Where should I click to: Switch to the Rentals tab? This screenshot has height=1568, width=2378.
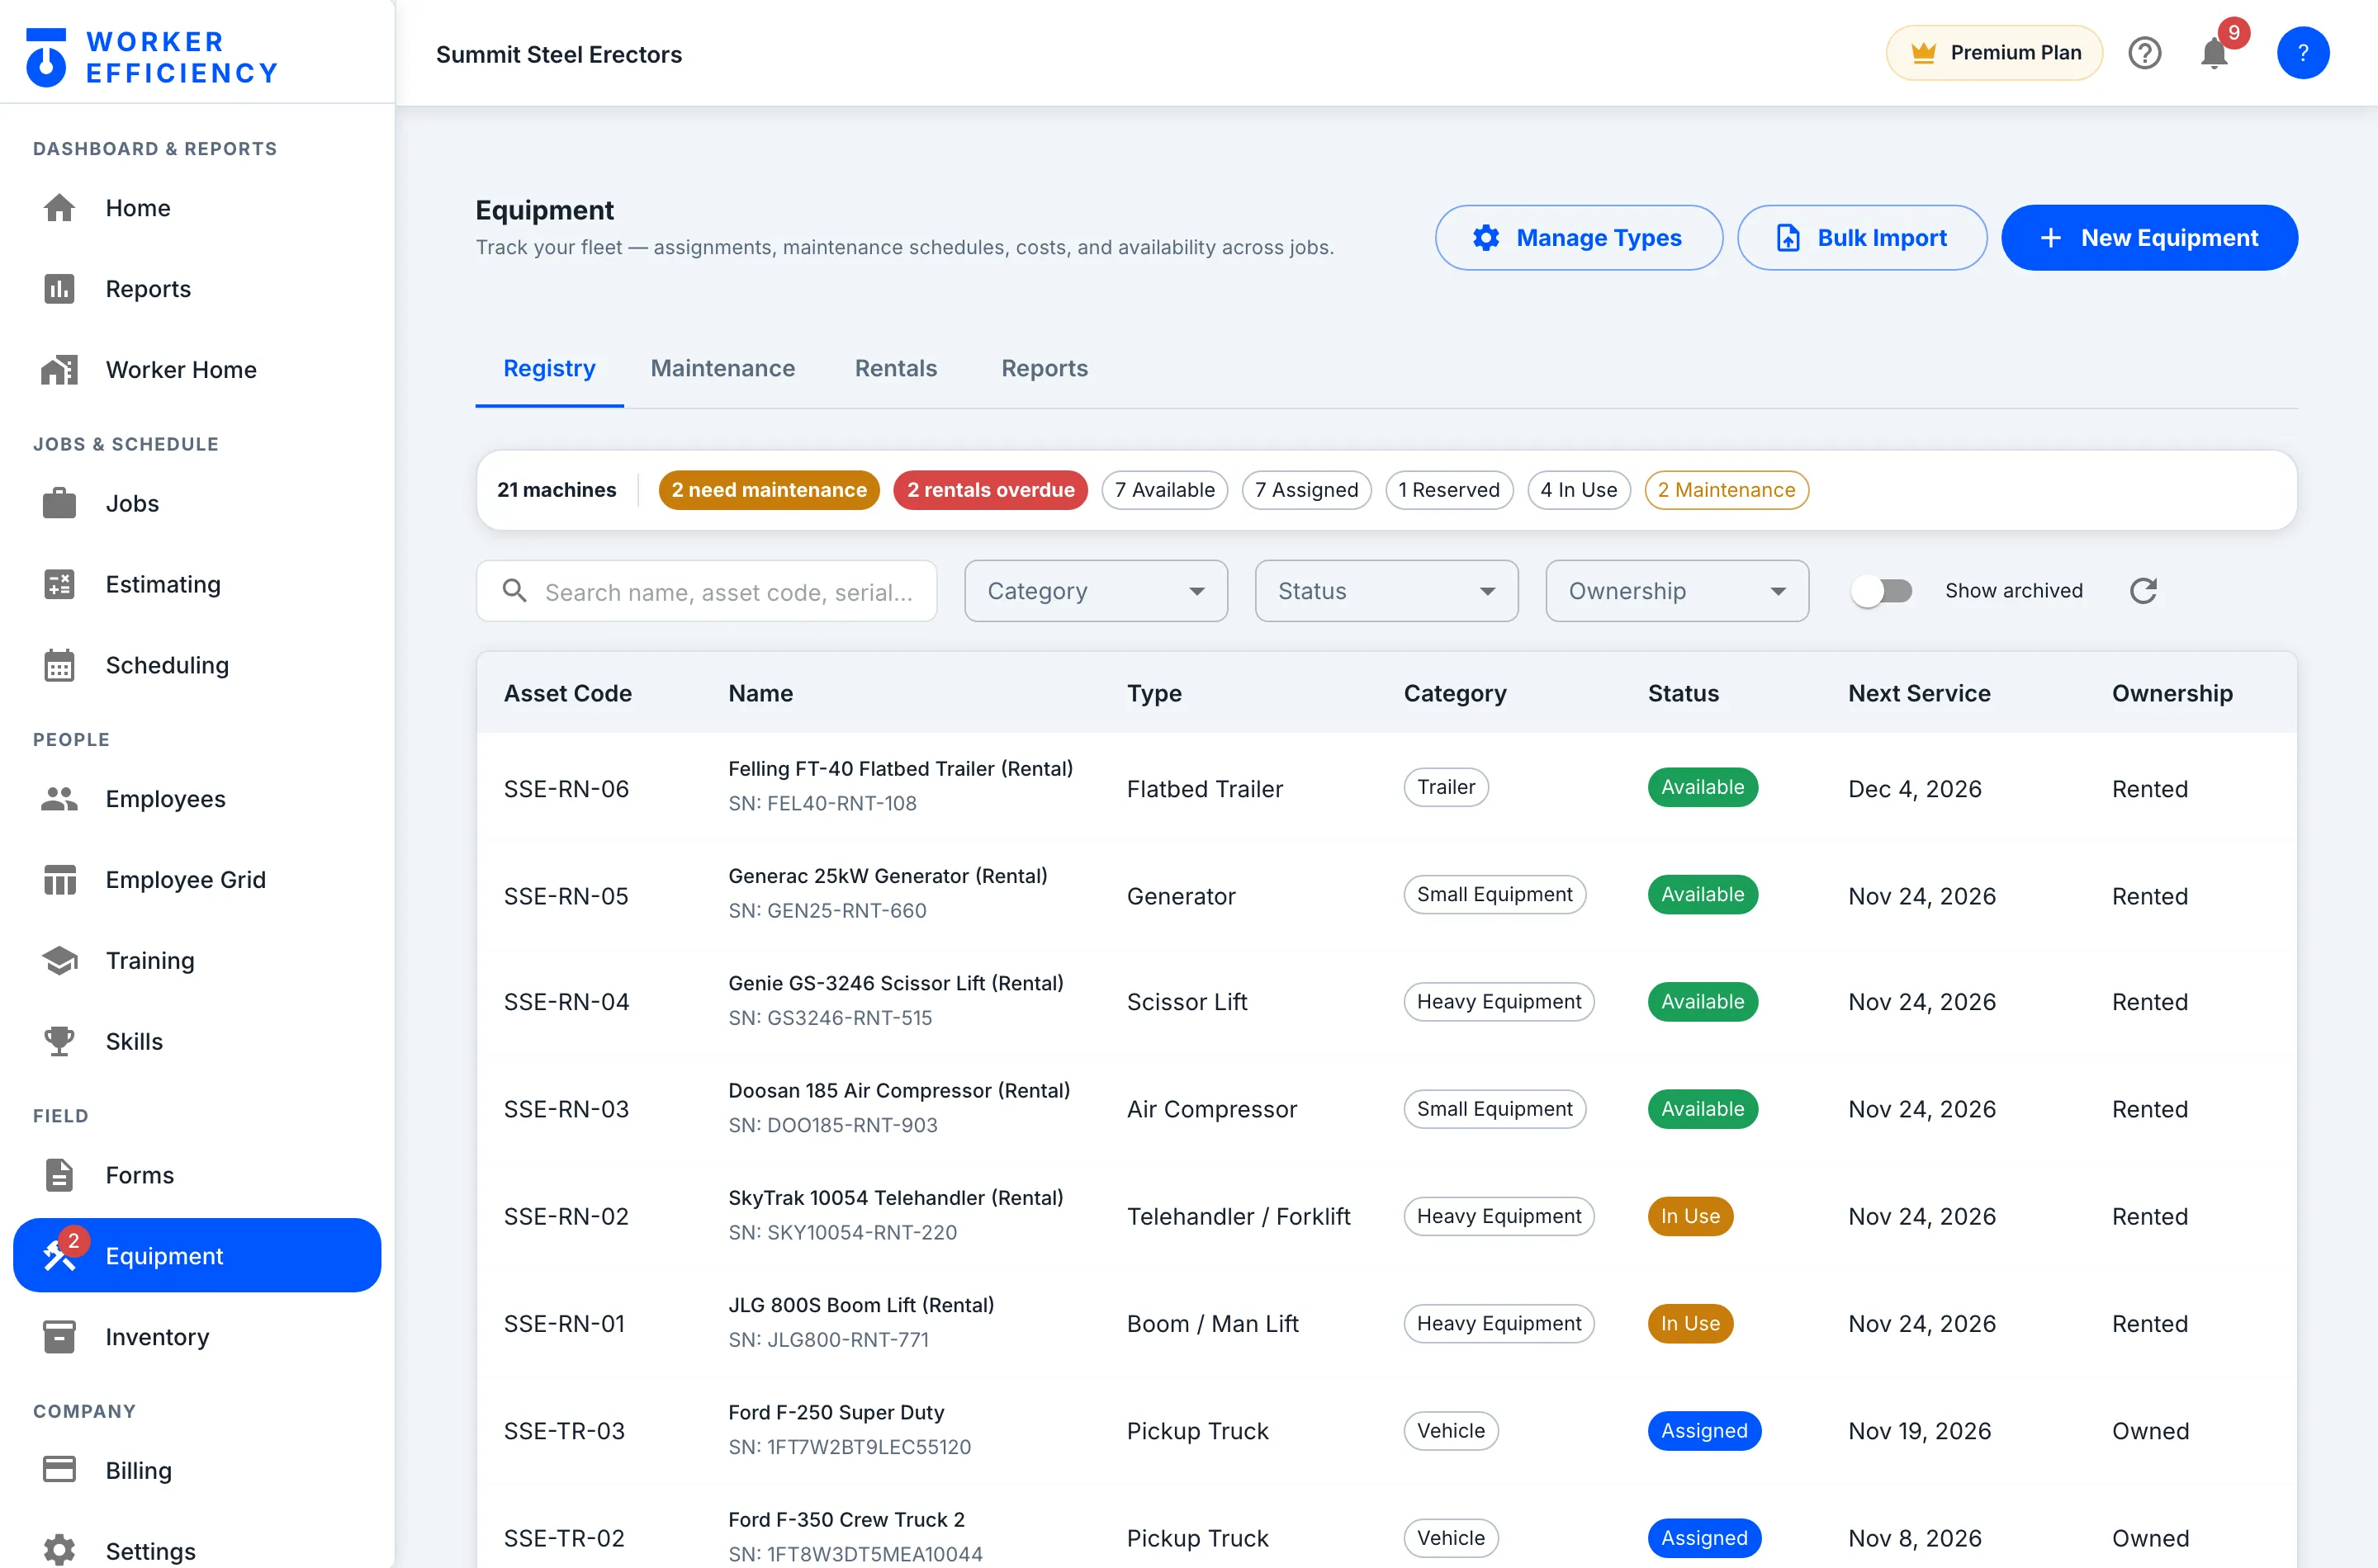click(895, 369)
